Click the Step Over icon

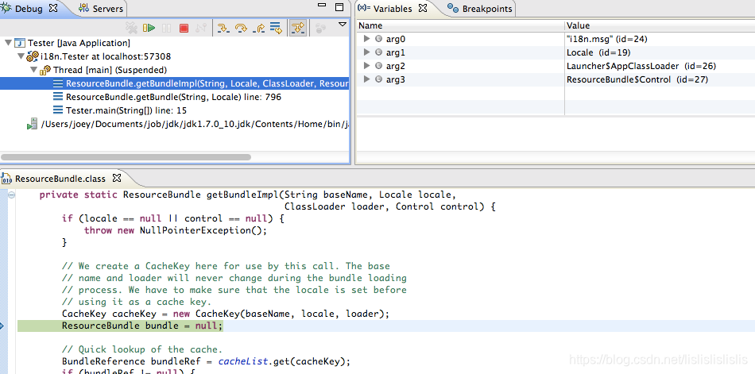pos(240,29)
